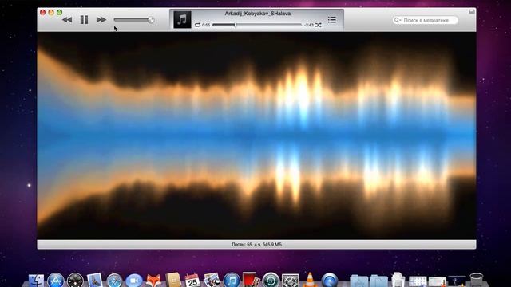Open the documents stack in Dock
The image size is (511, 287).
(x=398, y=280)
